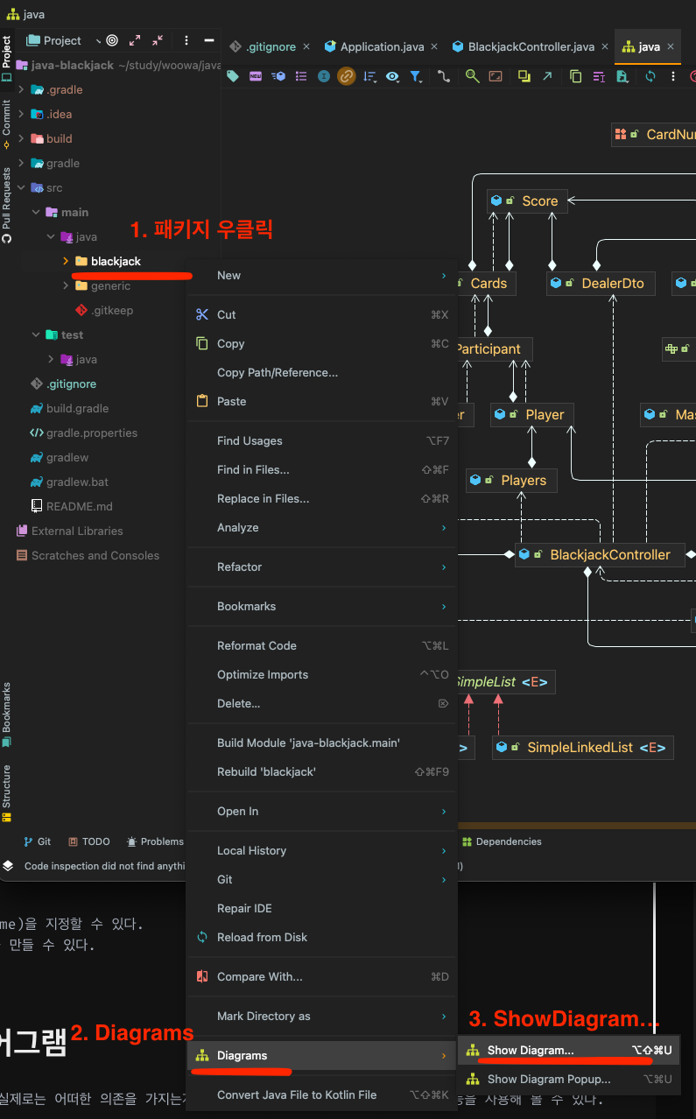
Task: Click the Select Opened File target icon
Action: coord(111,40)
